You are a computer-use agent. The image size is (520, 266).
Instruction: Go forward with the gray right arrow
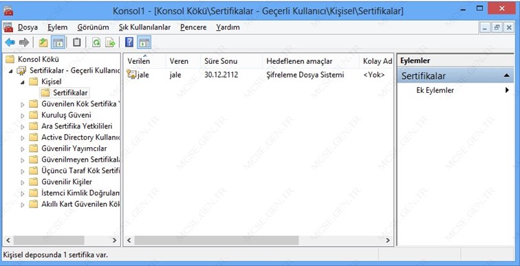click(24, 43)
